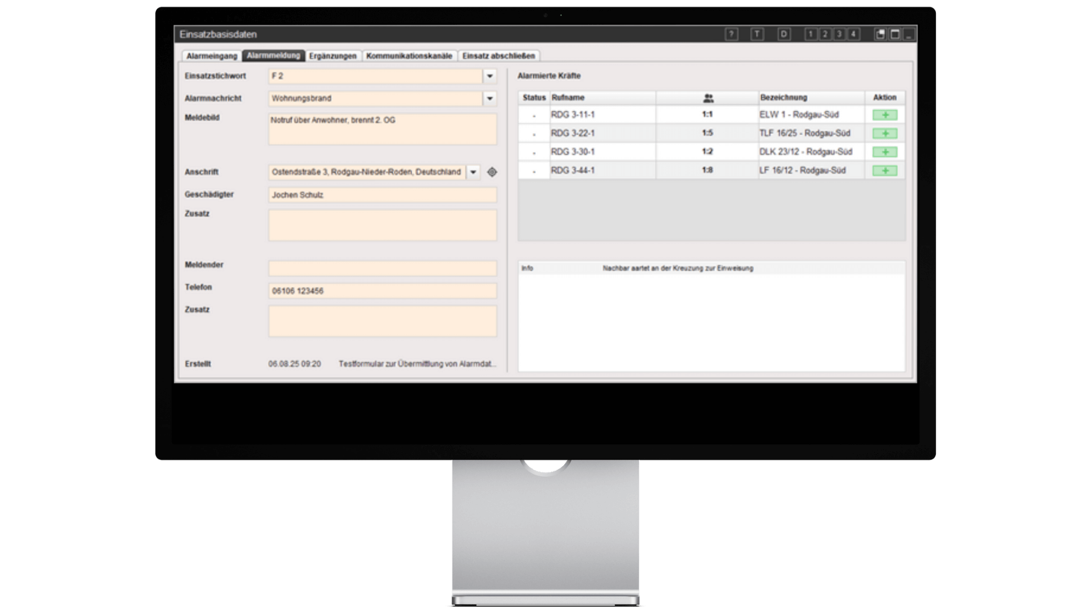The image size is (1091, 613).
Task: Click the T icon in title bar
Action: pyautogui.click(x=757, y=34)
